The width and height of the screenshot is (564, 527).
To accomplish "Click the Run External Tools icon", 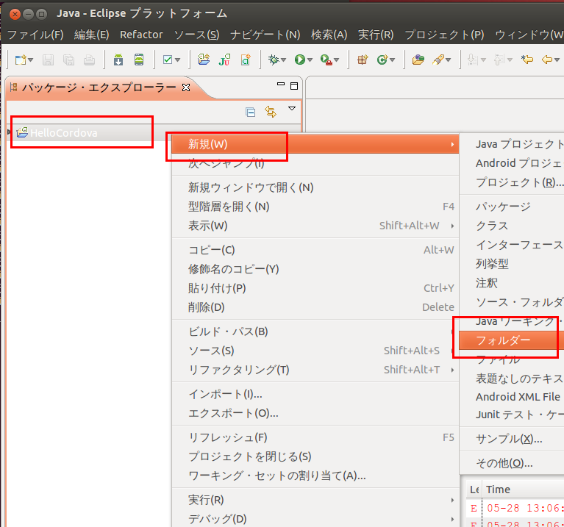I will click(326, 60).
